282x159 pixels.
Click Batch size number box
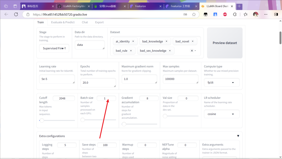click(106, 98)
